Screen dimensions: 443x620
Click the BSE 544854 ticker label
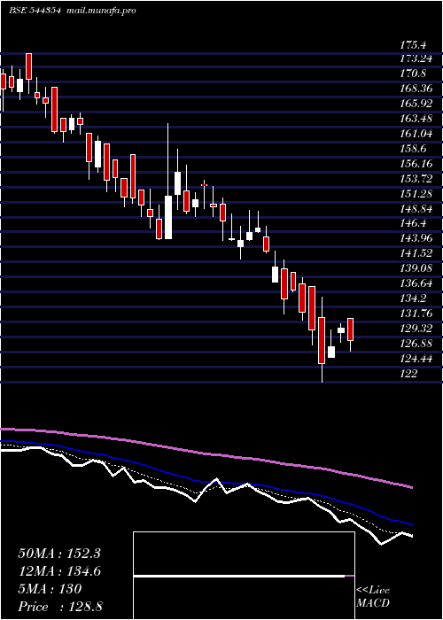pyautogui.click(x=35, y=11)
